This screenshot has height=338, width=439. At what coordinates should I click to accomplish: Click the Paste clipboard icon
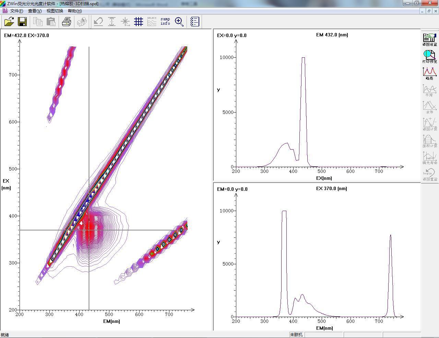(51, 22)
